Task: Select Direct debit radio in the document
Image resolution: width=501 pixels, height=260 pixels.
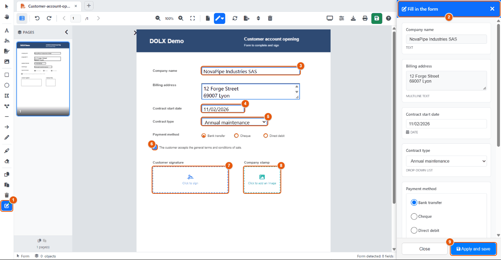Action: pyautogui.click(x=266, y=136)
